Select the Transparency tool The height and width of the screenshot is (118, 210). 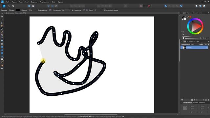pos(2,38)
